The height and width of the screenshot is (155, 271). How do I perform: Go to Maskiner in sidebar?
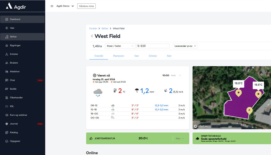point(15,72)
